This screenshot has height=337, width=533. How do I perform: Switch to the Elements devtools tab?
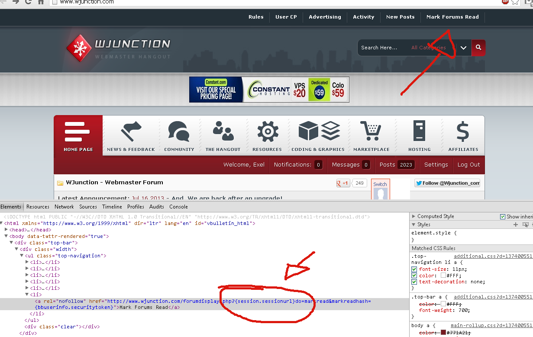11,207
